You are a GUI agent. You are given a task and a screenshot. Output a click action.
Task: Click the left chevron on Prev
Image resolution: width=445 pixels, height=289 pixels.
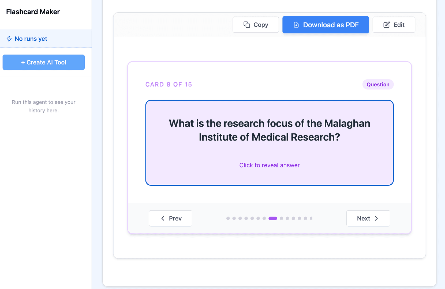(x=163, y=218)
